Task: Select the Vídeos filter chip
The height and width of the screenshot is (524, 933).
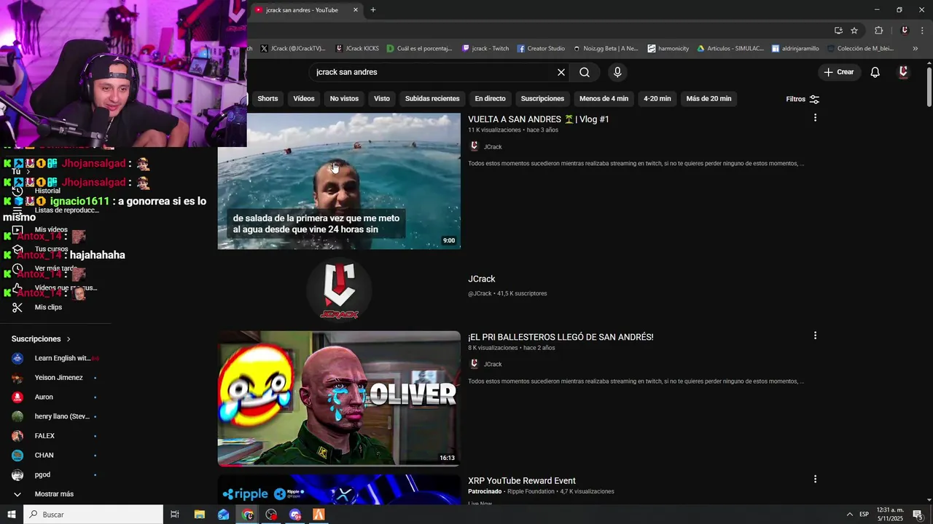Action: pyautogui.click(x=304, y=99)
